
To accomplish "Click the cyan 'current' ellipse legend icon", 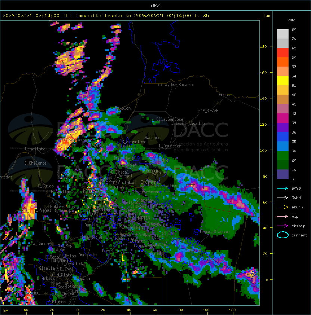I will coord(283,235).
